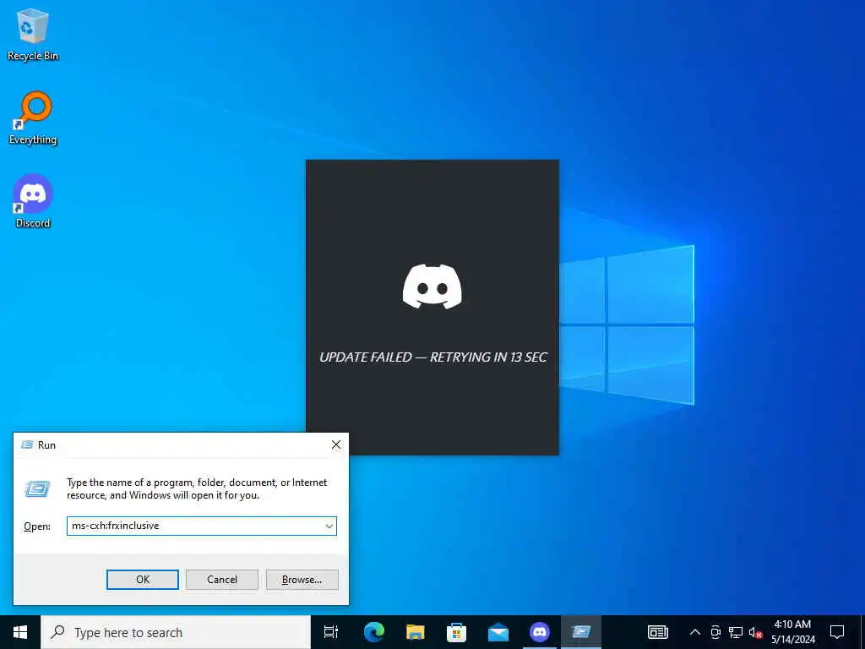Click Cancel in the Run dialog
Screen dimensions: 865x649
pos(222,580)
